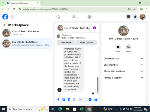150x112 pixels.
Task: Open the $750 2 Beds 1 Bath House listing
Action: tap(74, 38)
